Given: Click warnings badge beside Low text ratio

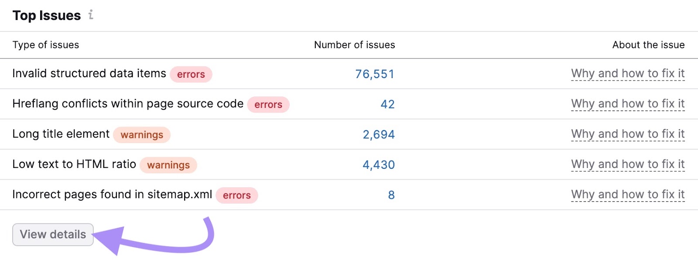Looking at the screenshot, I should click(x=168, y=165).
